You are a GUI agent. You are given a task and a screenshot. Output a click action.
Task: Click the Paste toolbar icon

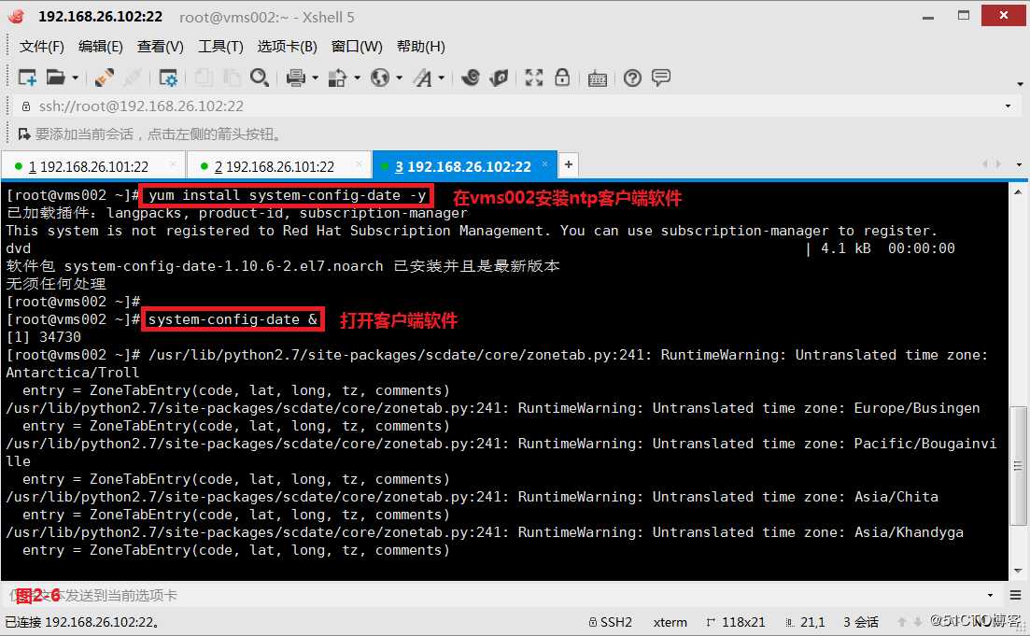(232, 78)
